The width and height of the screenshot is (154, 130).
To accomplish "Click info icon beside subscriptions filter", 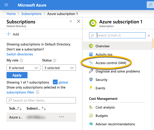I will (37, 92).
